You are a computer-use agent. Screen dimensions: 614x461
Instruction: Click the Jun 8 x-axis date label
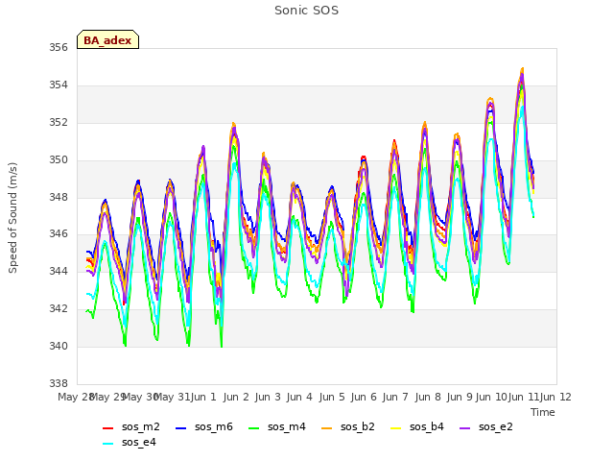428,397
